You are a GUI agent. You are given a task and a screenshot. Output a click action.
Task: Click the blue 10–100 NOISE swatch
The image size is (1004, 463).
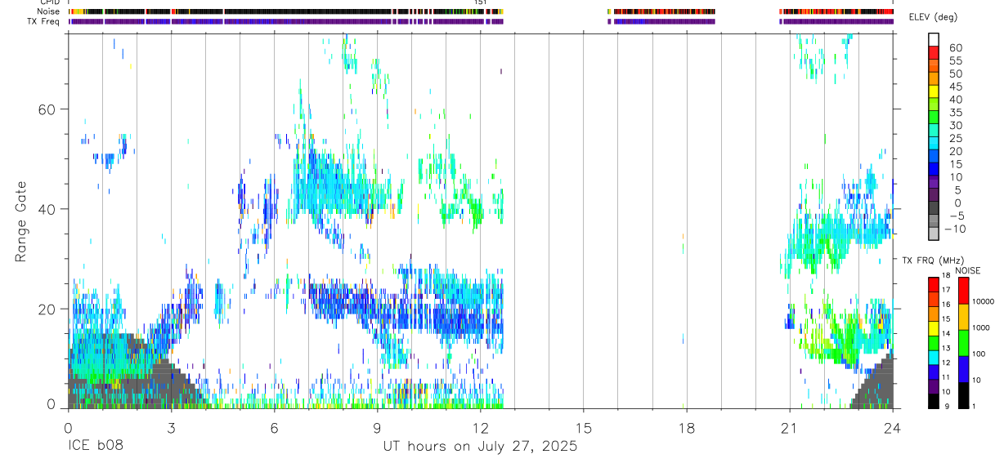(963, 369)
